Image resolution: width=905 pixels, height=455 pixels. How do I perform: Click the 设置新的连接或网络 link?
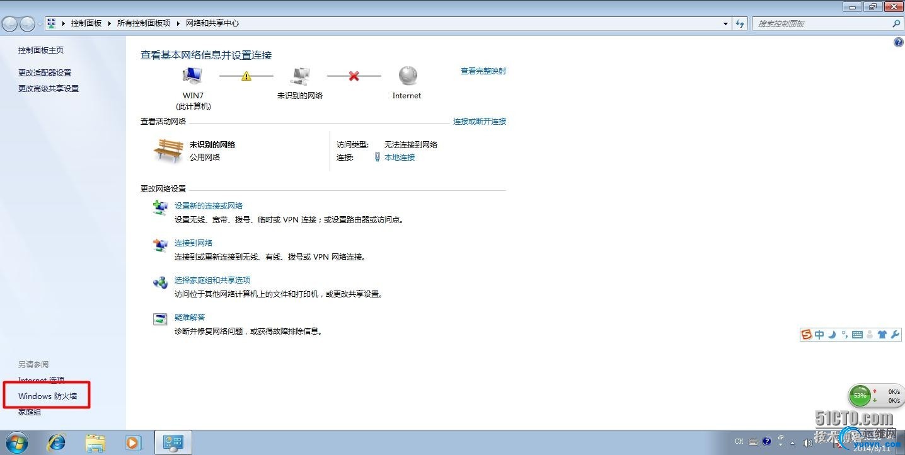tap(209, 206)
